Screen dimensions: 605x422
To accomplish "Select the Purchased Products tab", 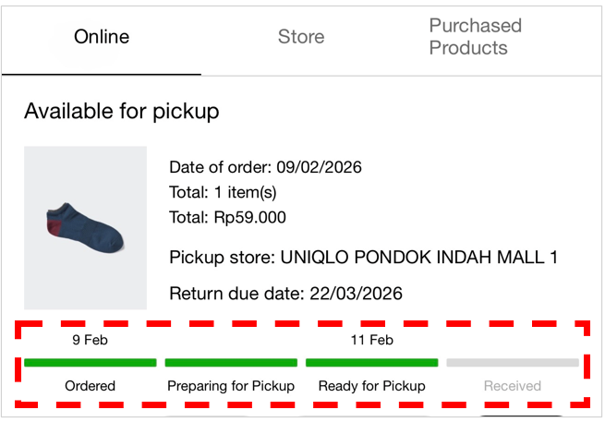I will coord(475,37).
